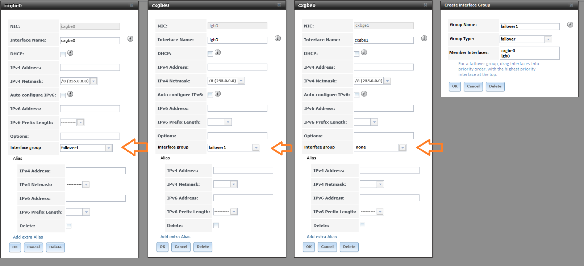Click the Options field for interface cxgbe1
584x266 pixels.
(x=384, y=136)
